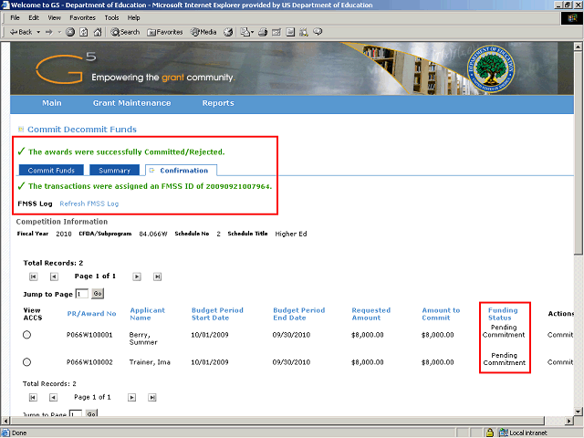Click the horizontal scrollbar left arrow
Viewport: 584px width, 438px height.
coord(5,421)
